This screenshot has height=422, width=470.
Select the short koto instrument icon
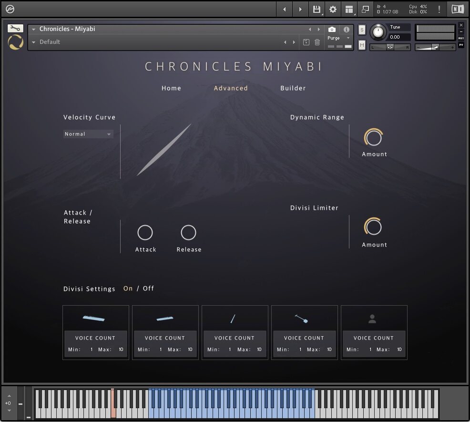coord(165,319)
